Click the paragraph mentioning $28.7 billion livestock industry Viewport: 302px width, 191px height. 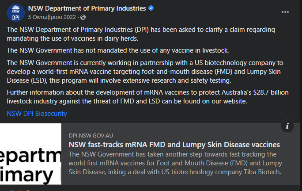[x=148, y=97]
